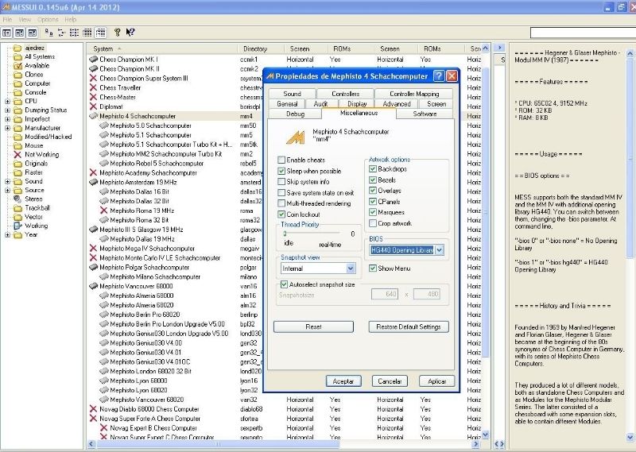Switch to List view toolbar icon
The height and width of the screenshot is (452, 636).
74,33
